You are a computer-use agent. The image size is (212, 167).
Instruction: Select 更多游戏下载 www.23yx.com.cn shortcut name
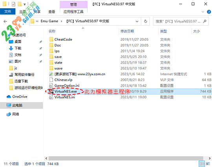tap(80, 74)
